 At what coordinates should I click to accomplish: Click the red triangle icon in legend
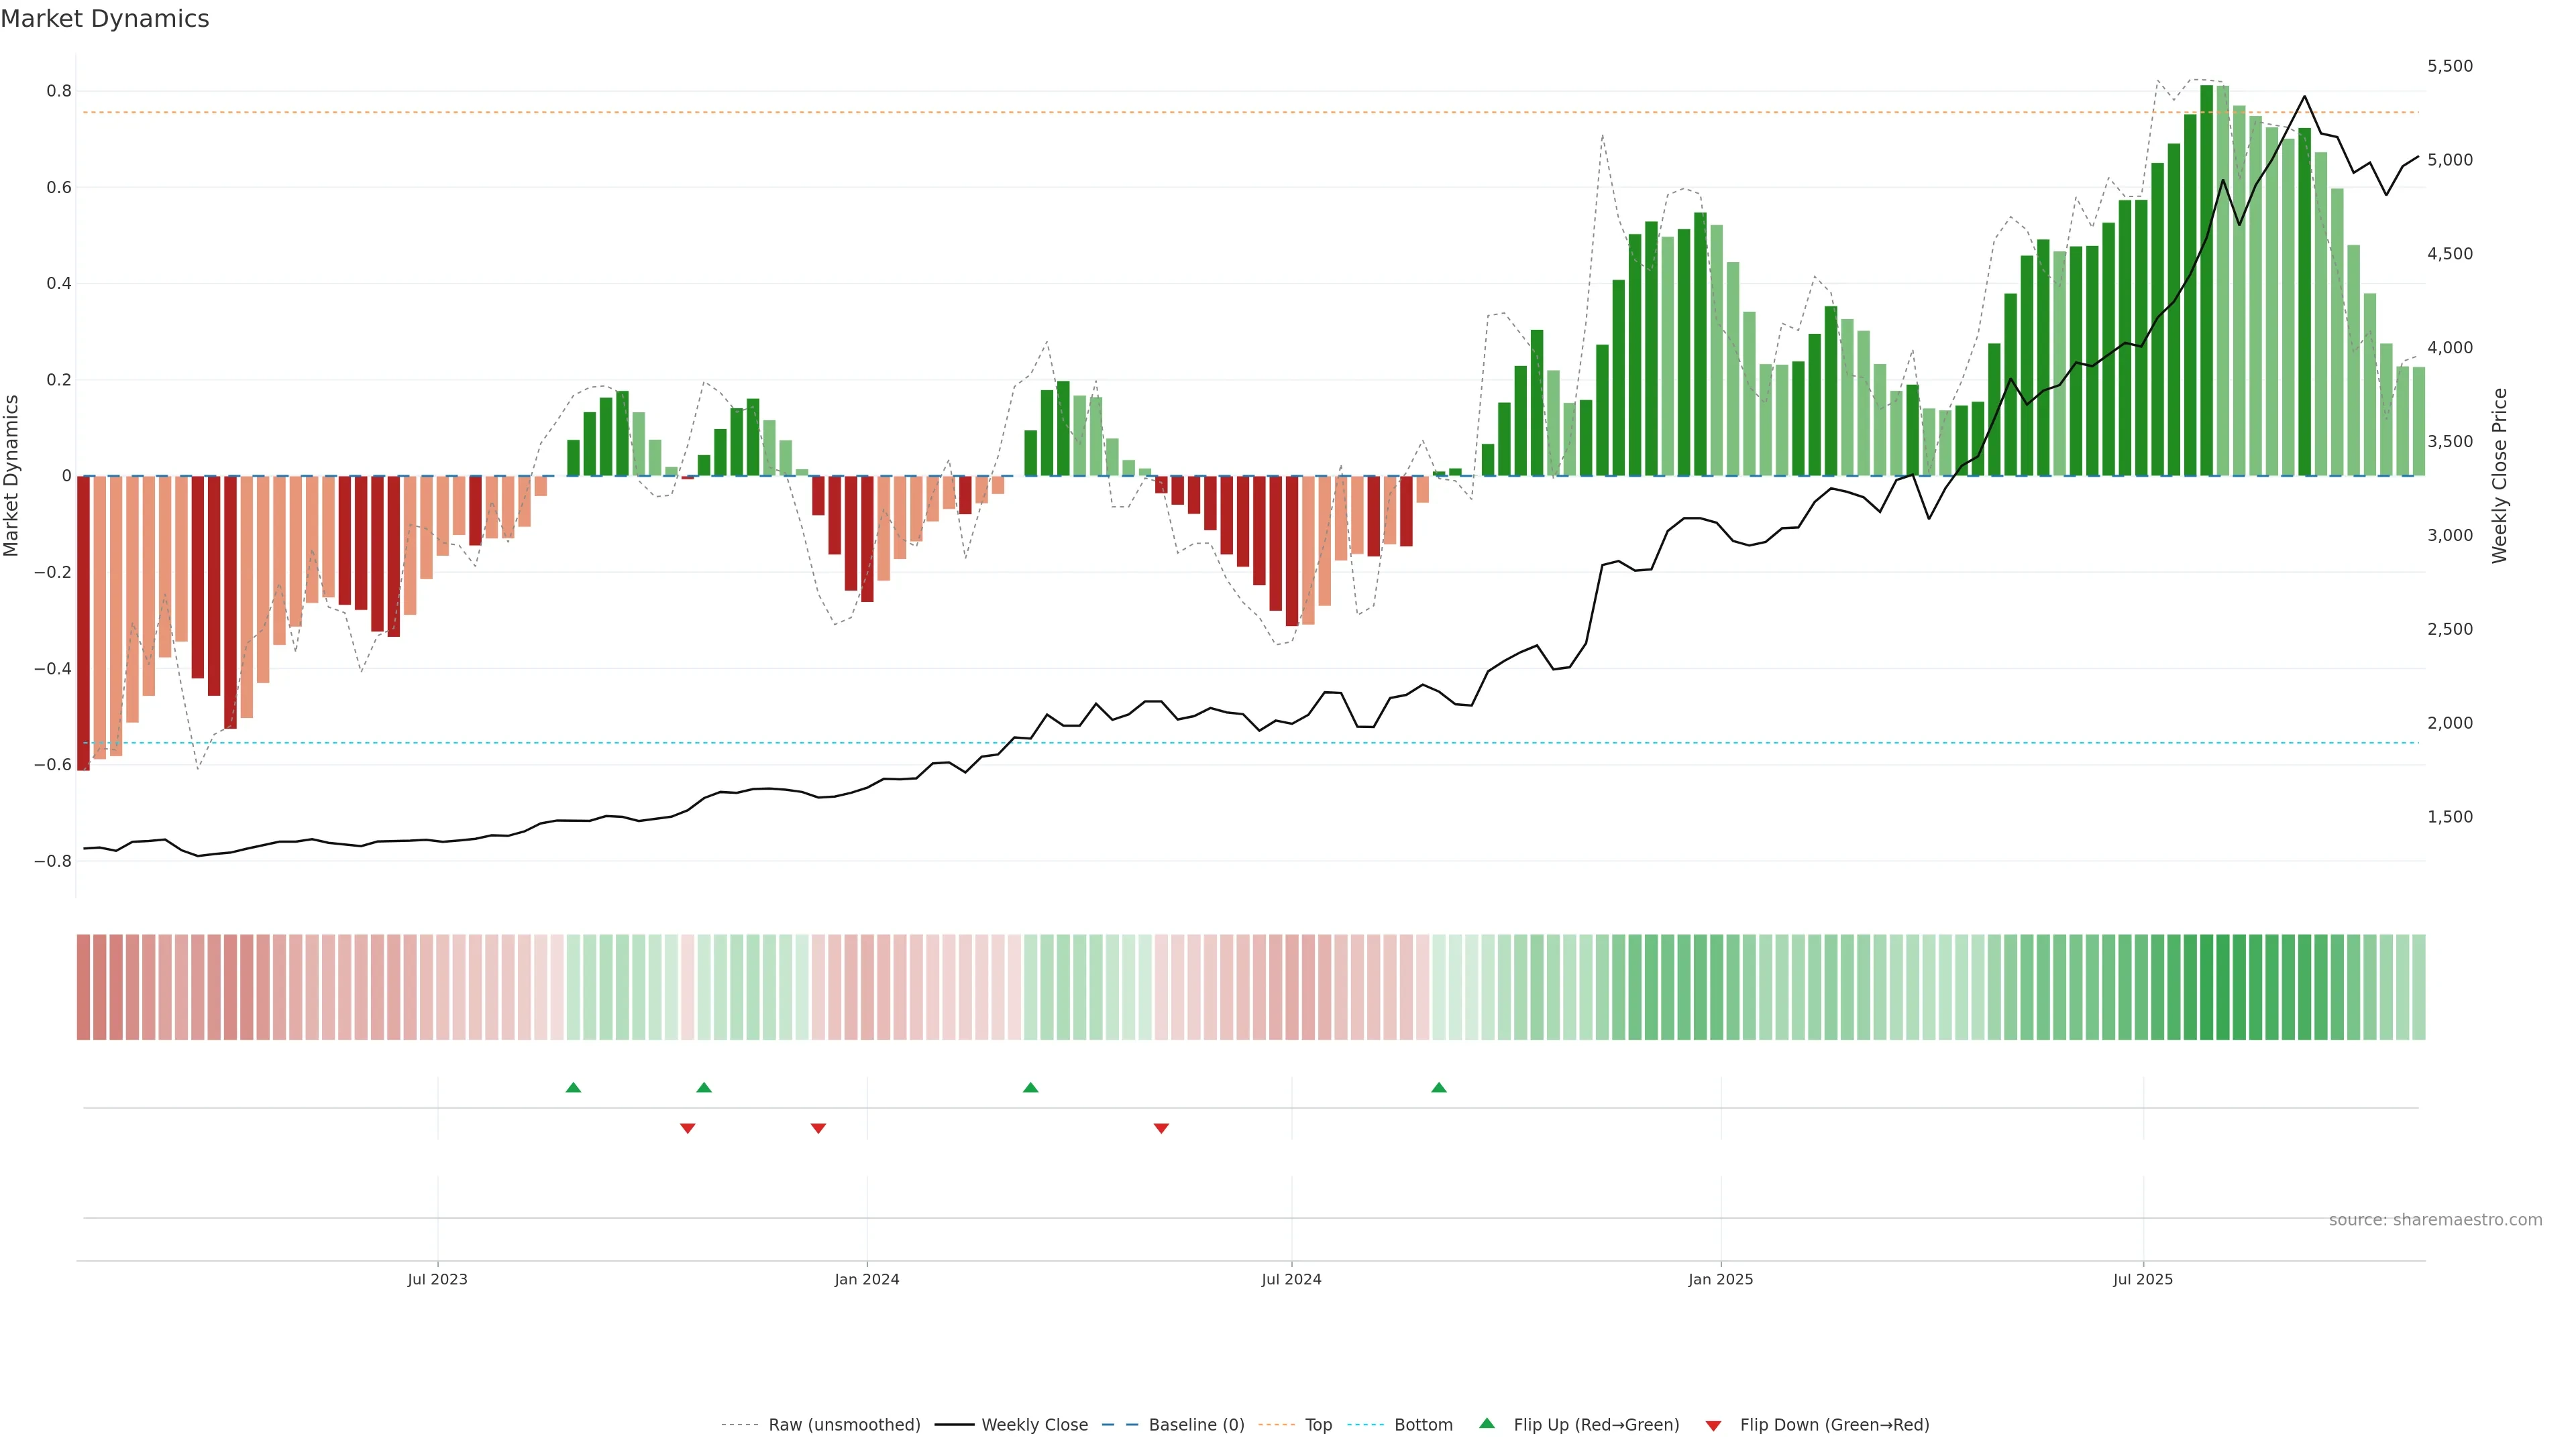click(1713, 1426)
